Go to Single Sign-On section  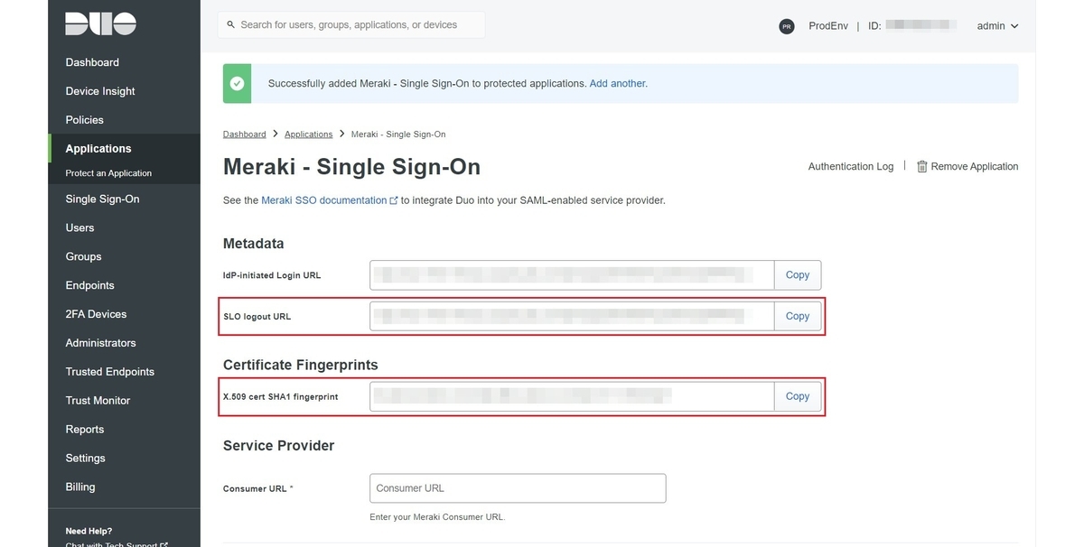[x=102, y=199]
